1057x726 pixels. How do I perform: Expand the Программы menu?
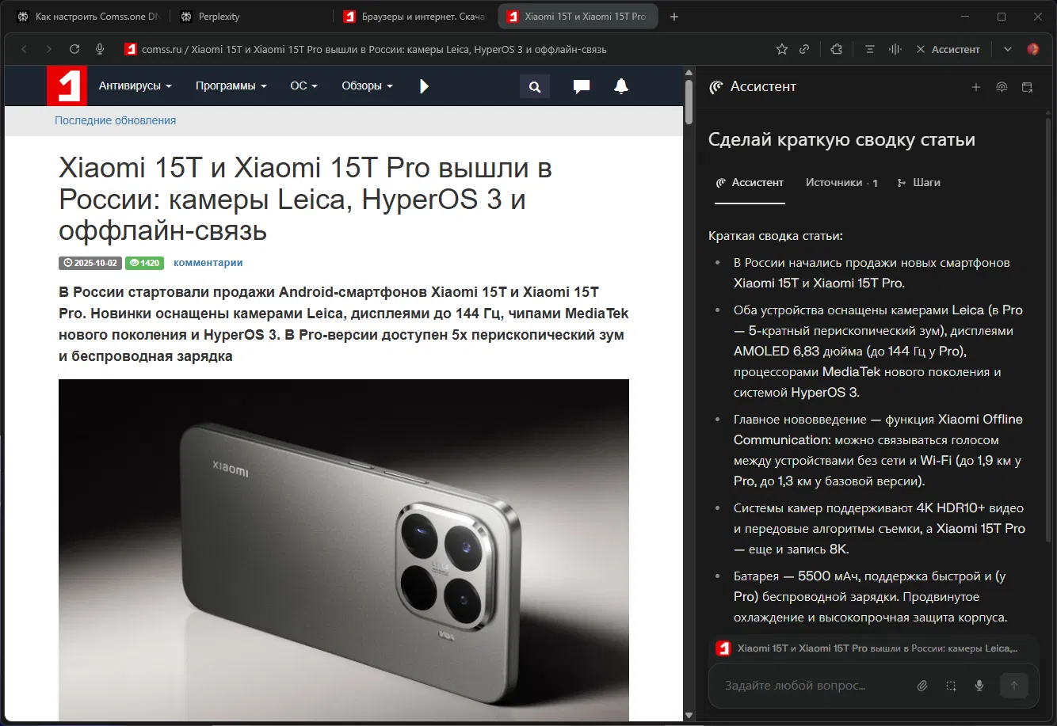click(231, 86)
